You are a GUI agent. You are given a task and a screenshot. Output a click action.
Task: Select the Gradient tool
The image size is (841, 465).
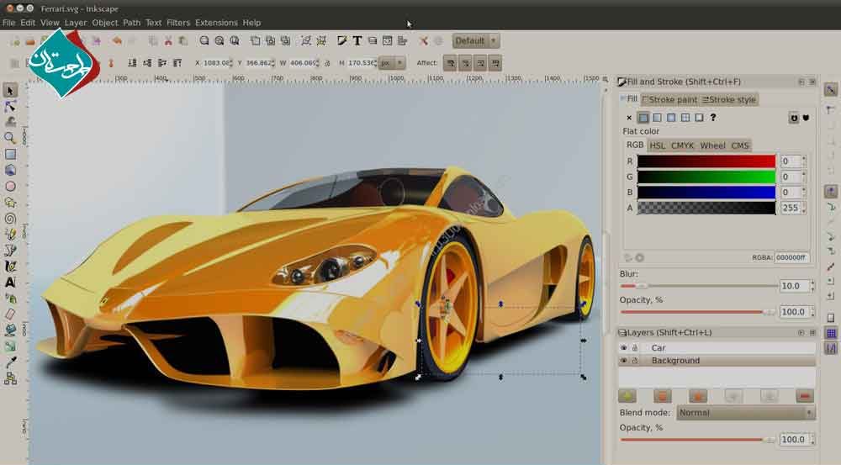point(10,346)
